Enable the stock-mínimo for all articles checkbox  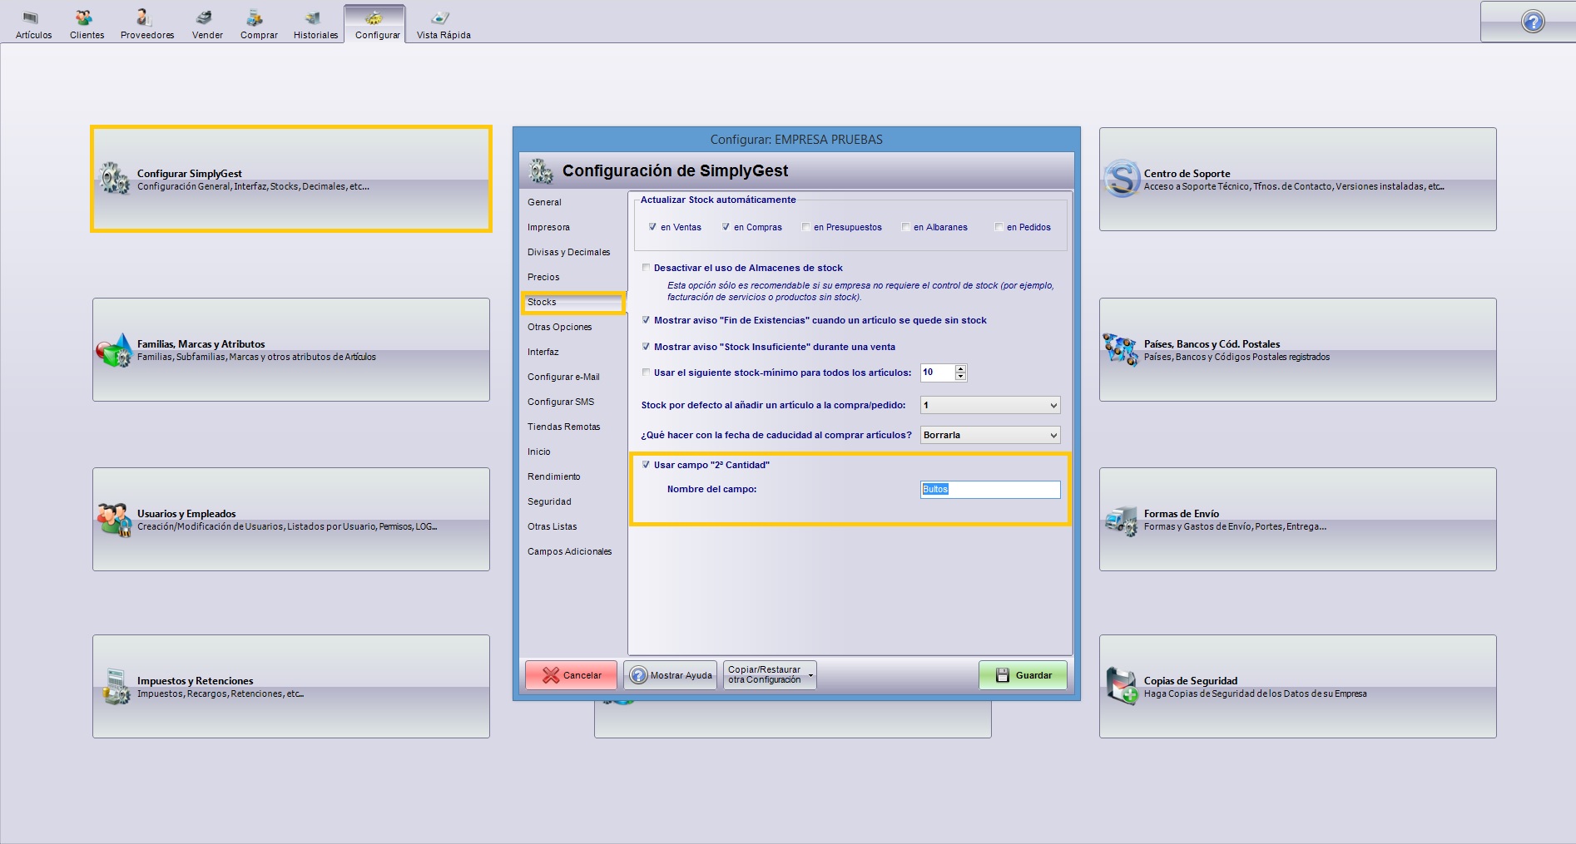pos(646,373)
